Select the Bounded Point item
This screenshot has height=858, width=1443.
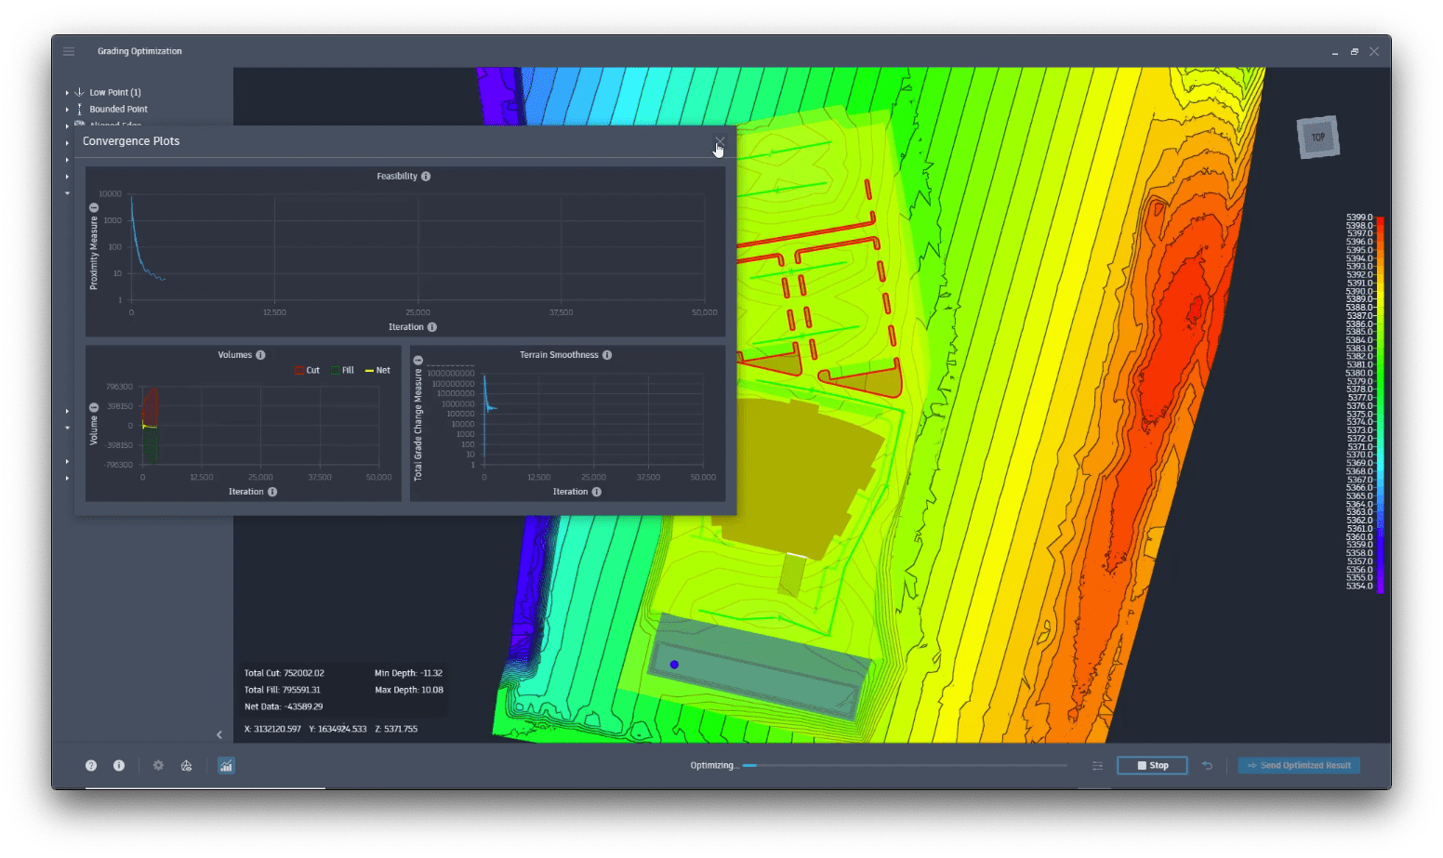[x=118, y=110]
